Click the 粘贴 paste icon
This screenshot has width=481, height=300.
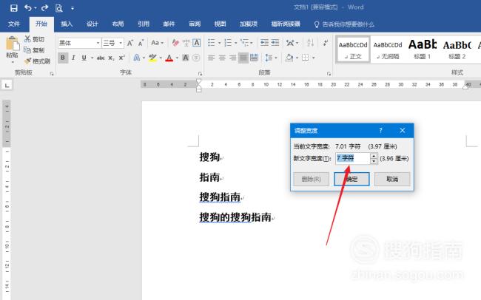[13, 44]
